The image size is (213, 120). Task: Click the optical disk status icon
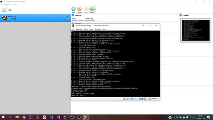click(x=127, y=99)
